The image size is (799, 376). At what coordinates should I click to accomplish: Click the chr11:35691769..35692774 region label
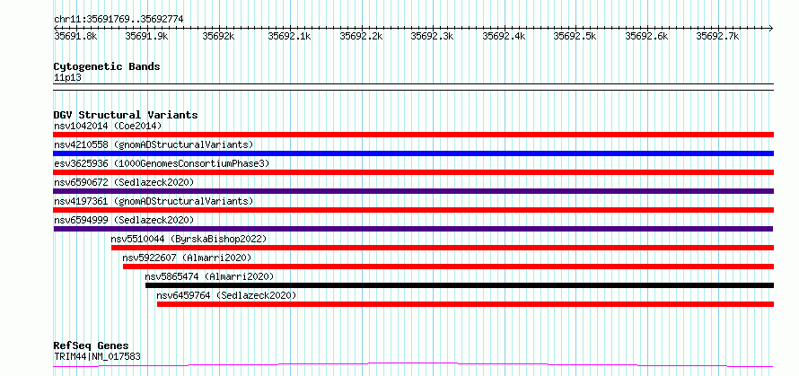[119, 19]
